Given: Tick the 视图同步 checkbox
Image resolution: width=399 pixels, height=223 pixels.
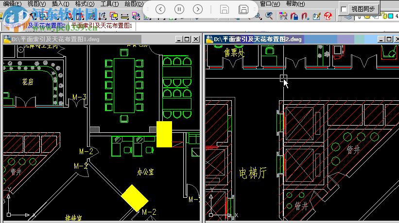Looking at the screenshot, I should pyautogui.click(x=344, y=9).
